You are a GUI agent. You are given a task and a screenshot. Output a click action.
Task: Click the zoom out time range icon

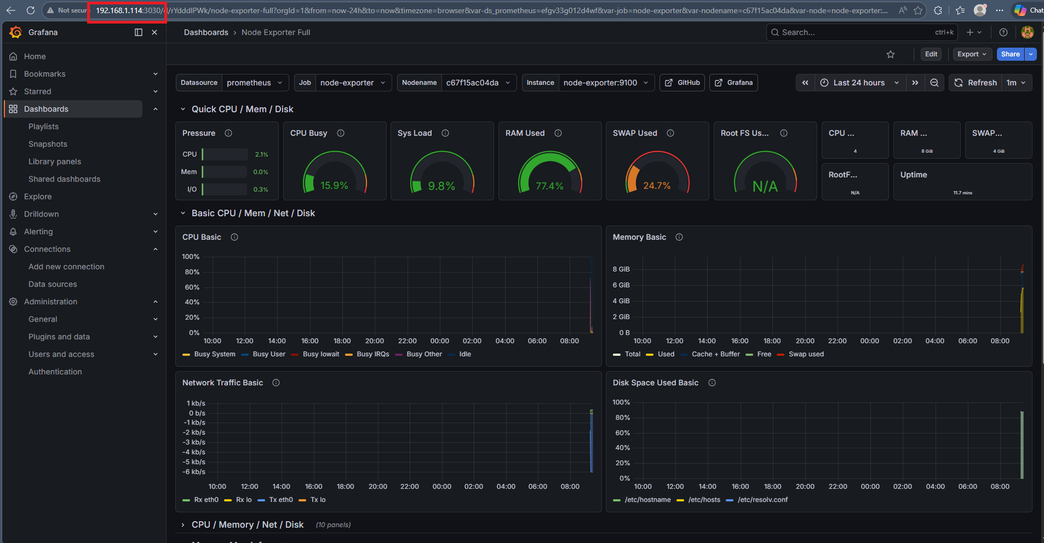934,83
